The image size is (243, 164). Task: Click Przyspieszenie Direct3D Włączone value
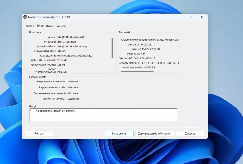point(73,88)
